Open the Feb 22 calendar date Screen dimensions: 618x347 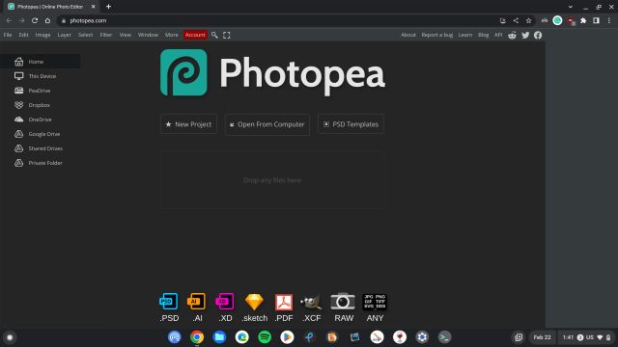(542, 337)
